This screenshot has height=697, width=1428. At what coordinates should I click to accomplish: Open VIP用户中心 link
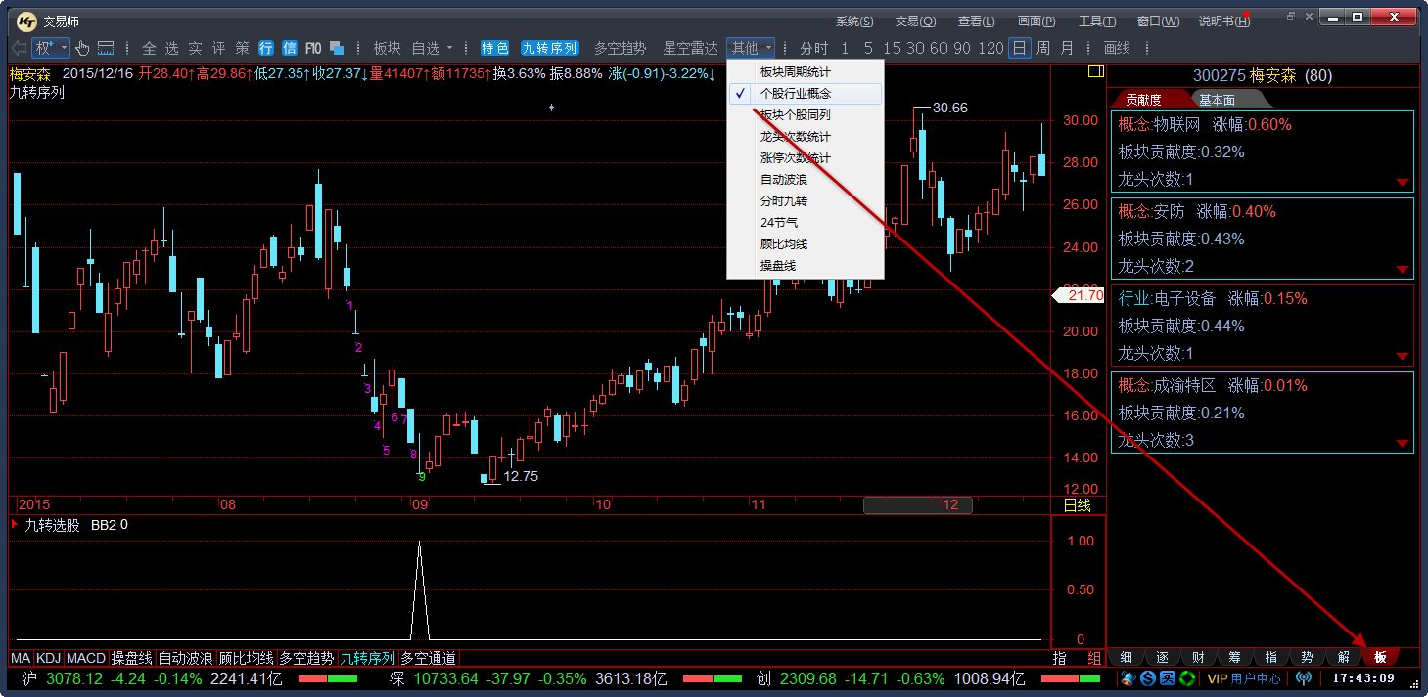point(1244,678)
